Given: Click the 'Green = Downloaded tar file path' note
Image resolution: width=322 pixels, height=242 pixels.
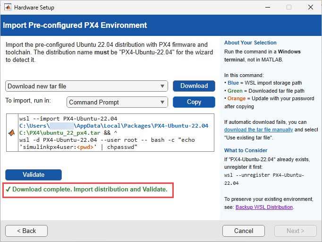Looking at the screenshot, I should tap(264, 91).
